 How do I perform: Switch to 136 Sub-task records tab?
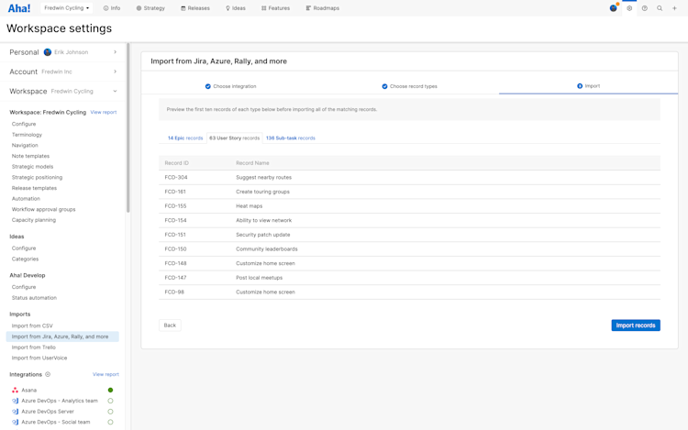[x=291, y=138]
